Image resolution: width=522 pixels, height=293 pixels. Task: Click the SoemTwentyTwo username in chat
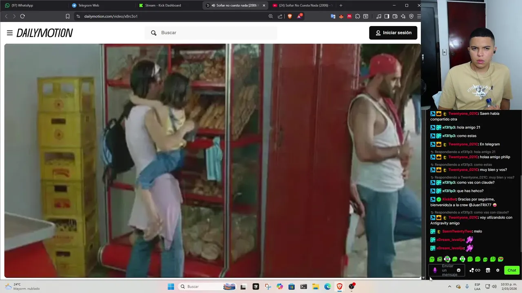point(457,232)
